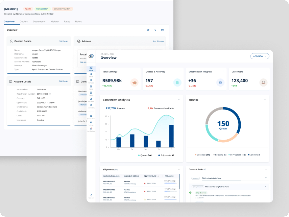
Task: Click Edit Details in Contact Details
Action: click(63, 41)
